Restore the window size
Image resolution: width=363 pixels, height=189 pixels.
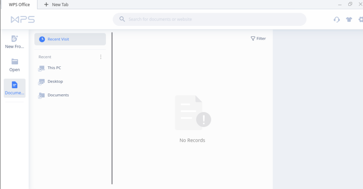[x=350, y=4]
